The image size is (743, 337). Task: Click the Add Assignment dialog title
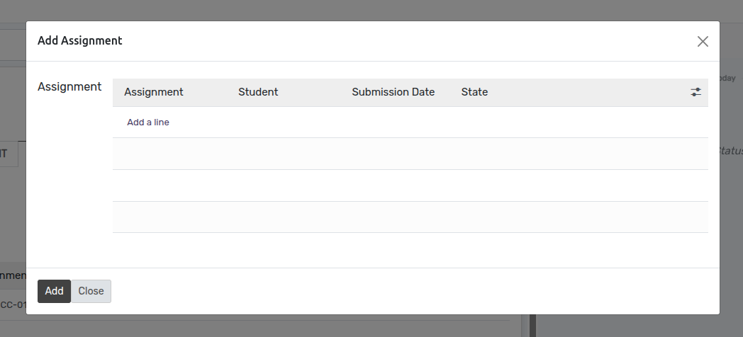[x=79, y=40]
